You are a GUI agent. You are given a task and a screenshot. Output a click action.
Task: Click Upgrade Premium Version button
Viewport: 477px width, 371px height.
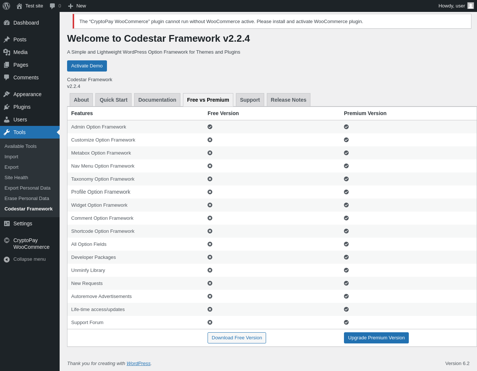(376, 338)
